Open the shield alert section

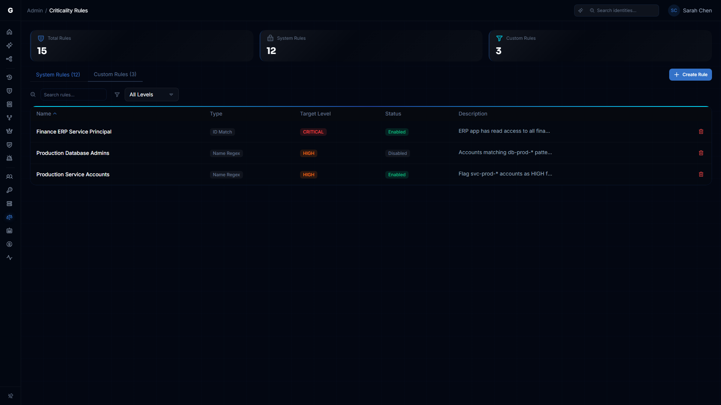click(9, 91)
